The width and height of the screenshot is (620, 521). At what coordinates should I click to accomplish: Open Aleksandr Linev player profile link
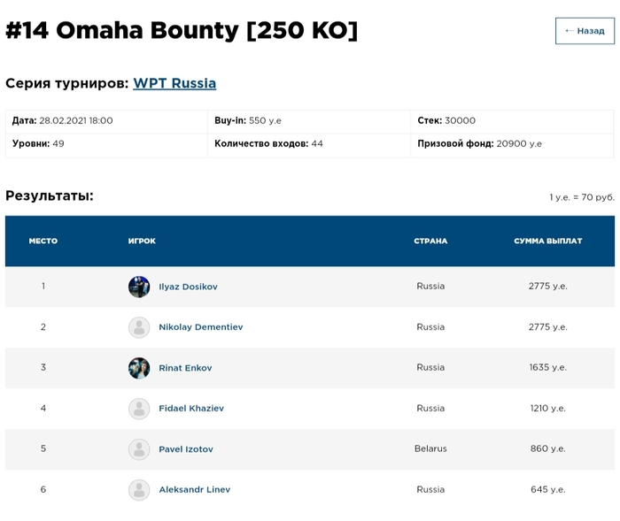[195, 490]
